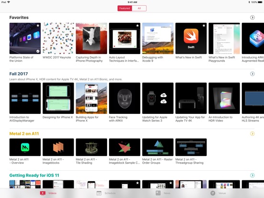Viewport: 264px width, 198px height.
Task: Open Designing for iPhone X thumbnail
Action: pyautogui.click(x=58, y=98)
